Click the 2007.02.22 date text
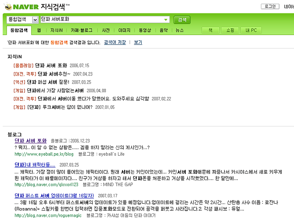This screenshot has width=294, height=220. point(161,99)
